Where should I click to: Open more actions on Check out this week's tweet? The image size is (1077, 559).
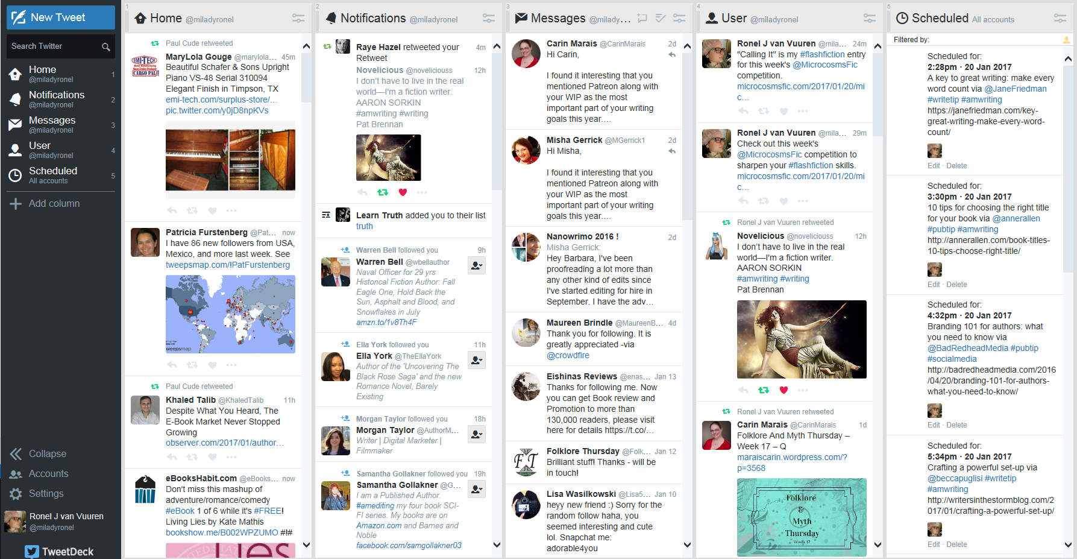(803, 201)
